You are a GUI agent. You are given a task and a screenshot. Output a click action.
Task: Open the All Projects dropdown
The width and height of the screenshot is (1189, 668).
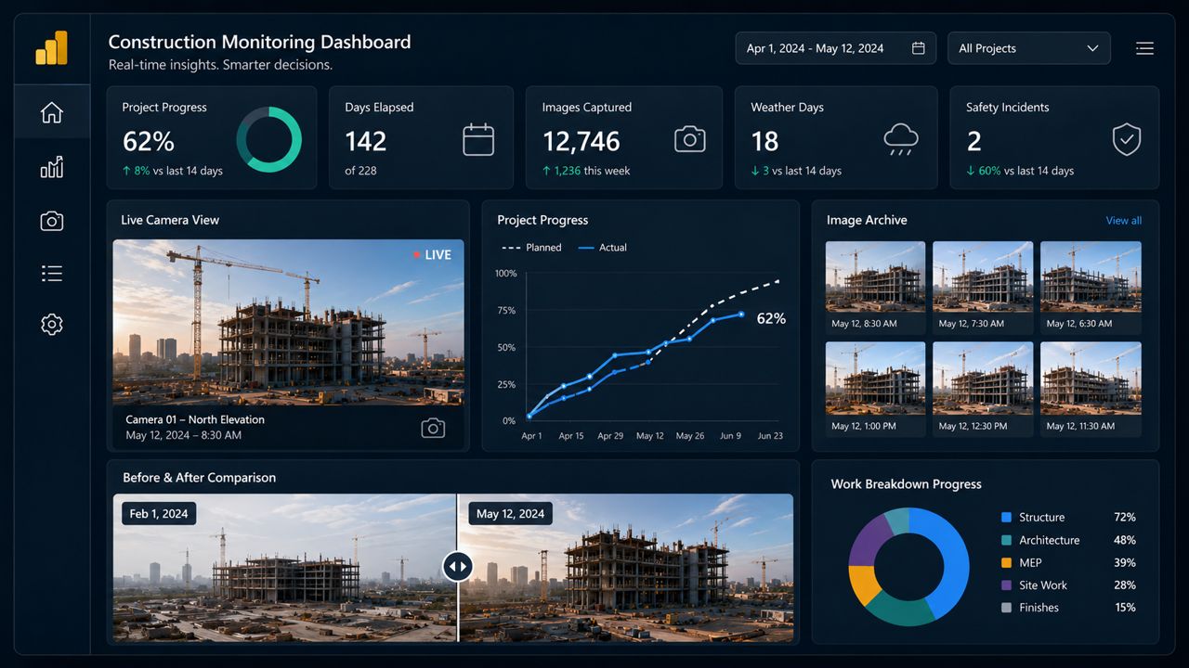[x=1028, y=48]
